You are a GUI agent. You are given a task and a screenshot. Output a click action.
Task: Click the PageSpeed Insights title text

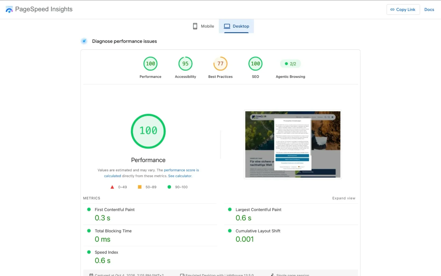44,9
